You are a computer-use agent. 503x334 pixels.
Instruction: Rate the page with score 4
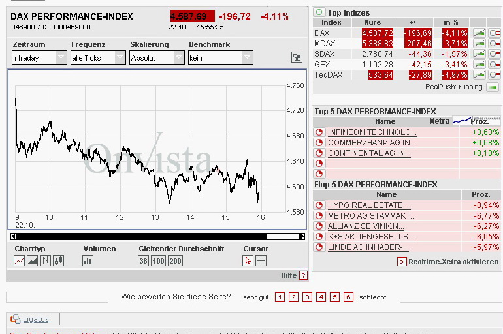tap(321, 297)
